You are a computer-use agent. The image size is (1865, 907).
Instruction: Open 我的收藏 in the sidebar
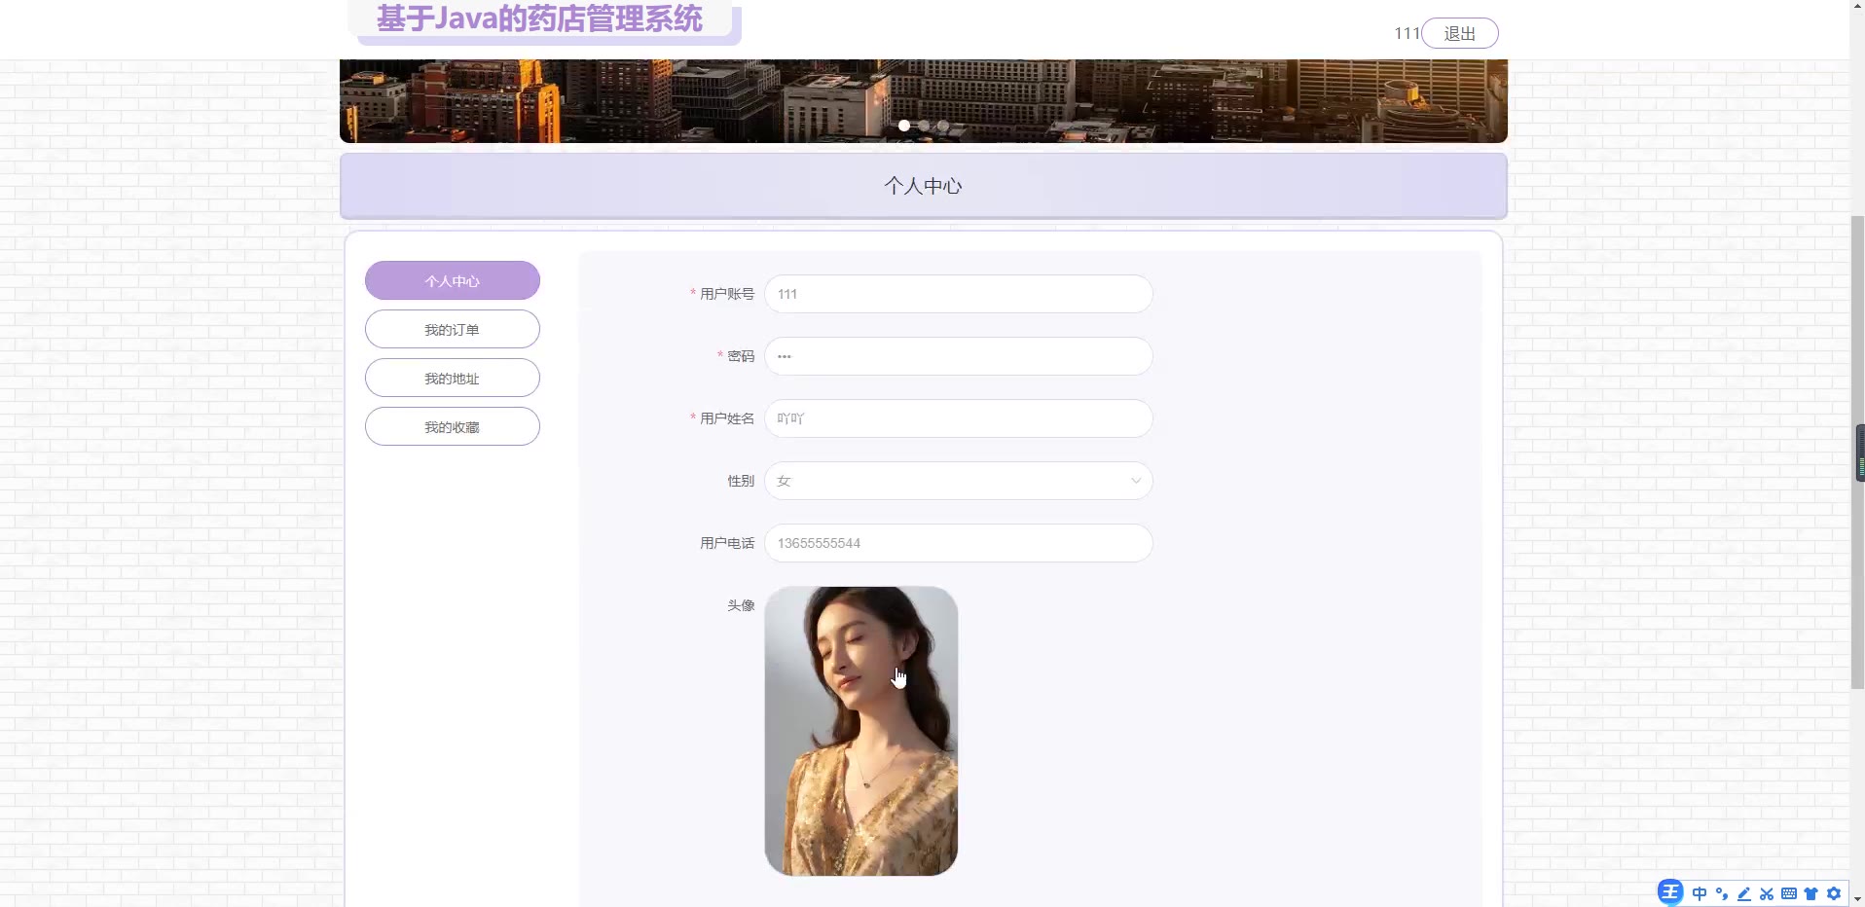pos(452,426)
